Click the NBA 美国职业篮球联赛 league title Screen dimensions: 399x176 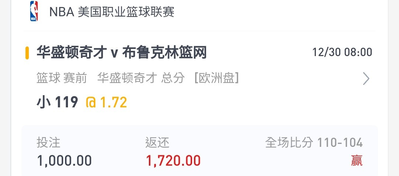(112, 12)
